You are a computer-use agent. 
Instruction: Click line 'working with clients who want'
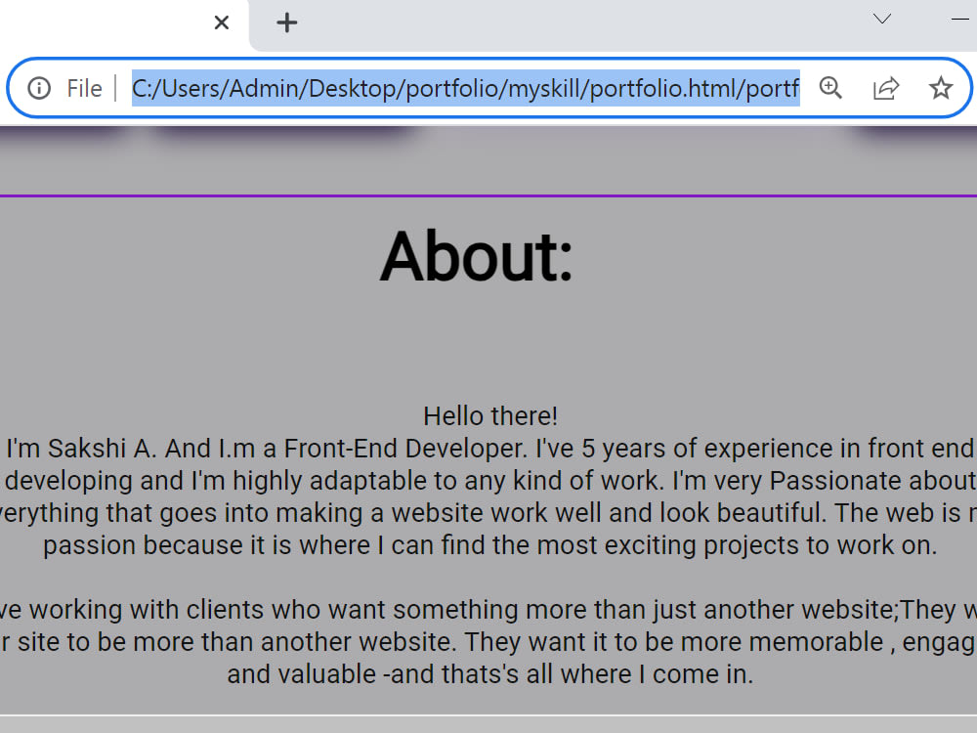tap(488, 610)
